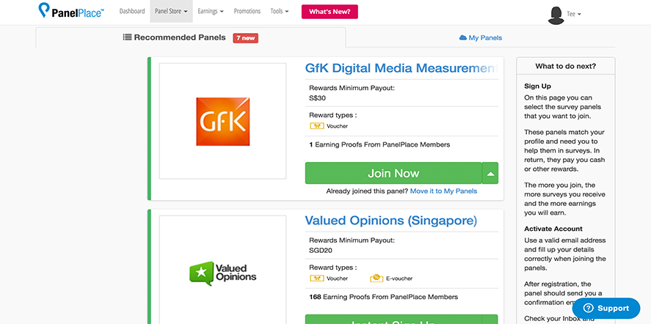The width and height of the screenshot is (651, 324).
Task: Click 168 Earning Proofs text
Action: pyautogui.click(x=384, y=297)
